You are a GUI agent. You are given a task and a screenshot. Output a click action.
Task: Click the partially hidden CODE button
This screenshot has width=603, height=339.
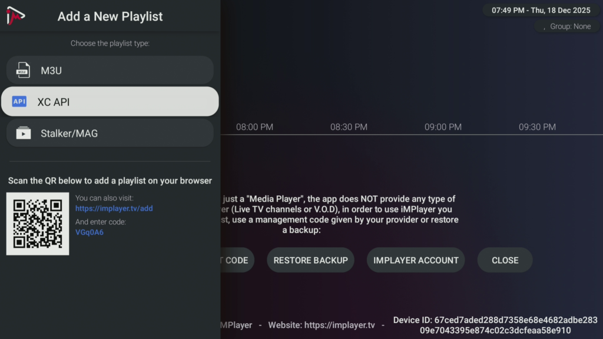tap(237, 260)
